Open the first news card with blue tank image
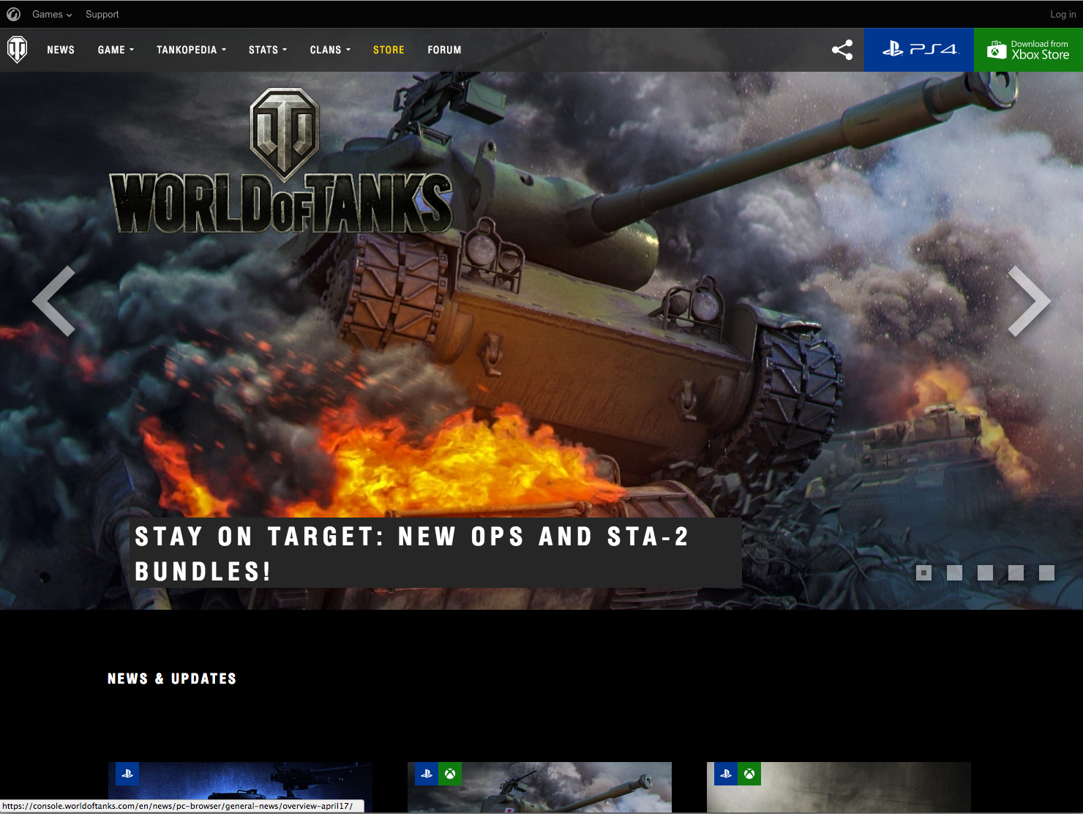 click(240, 787)
